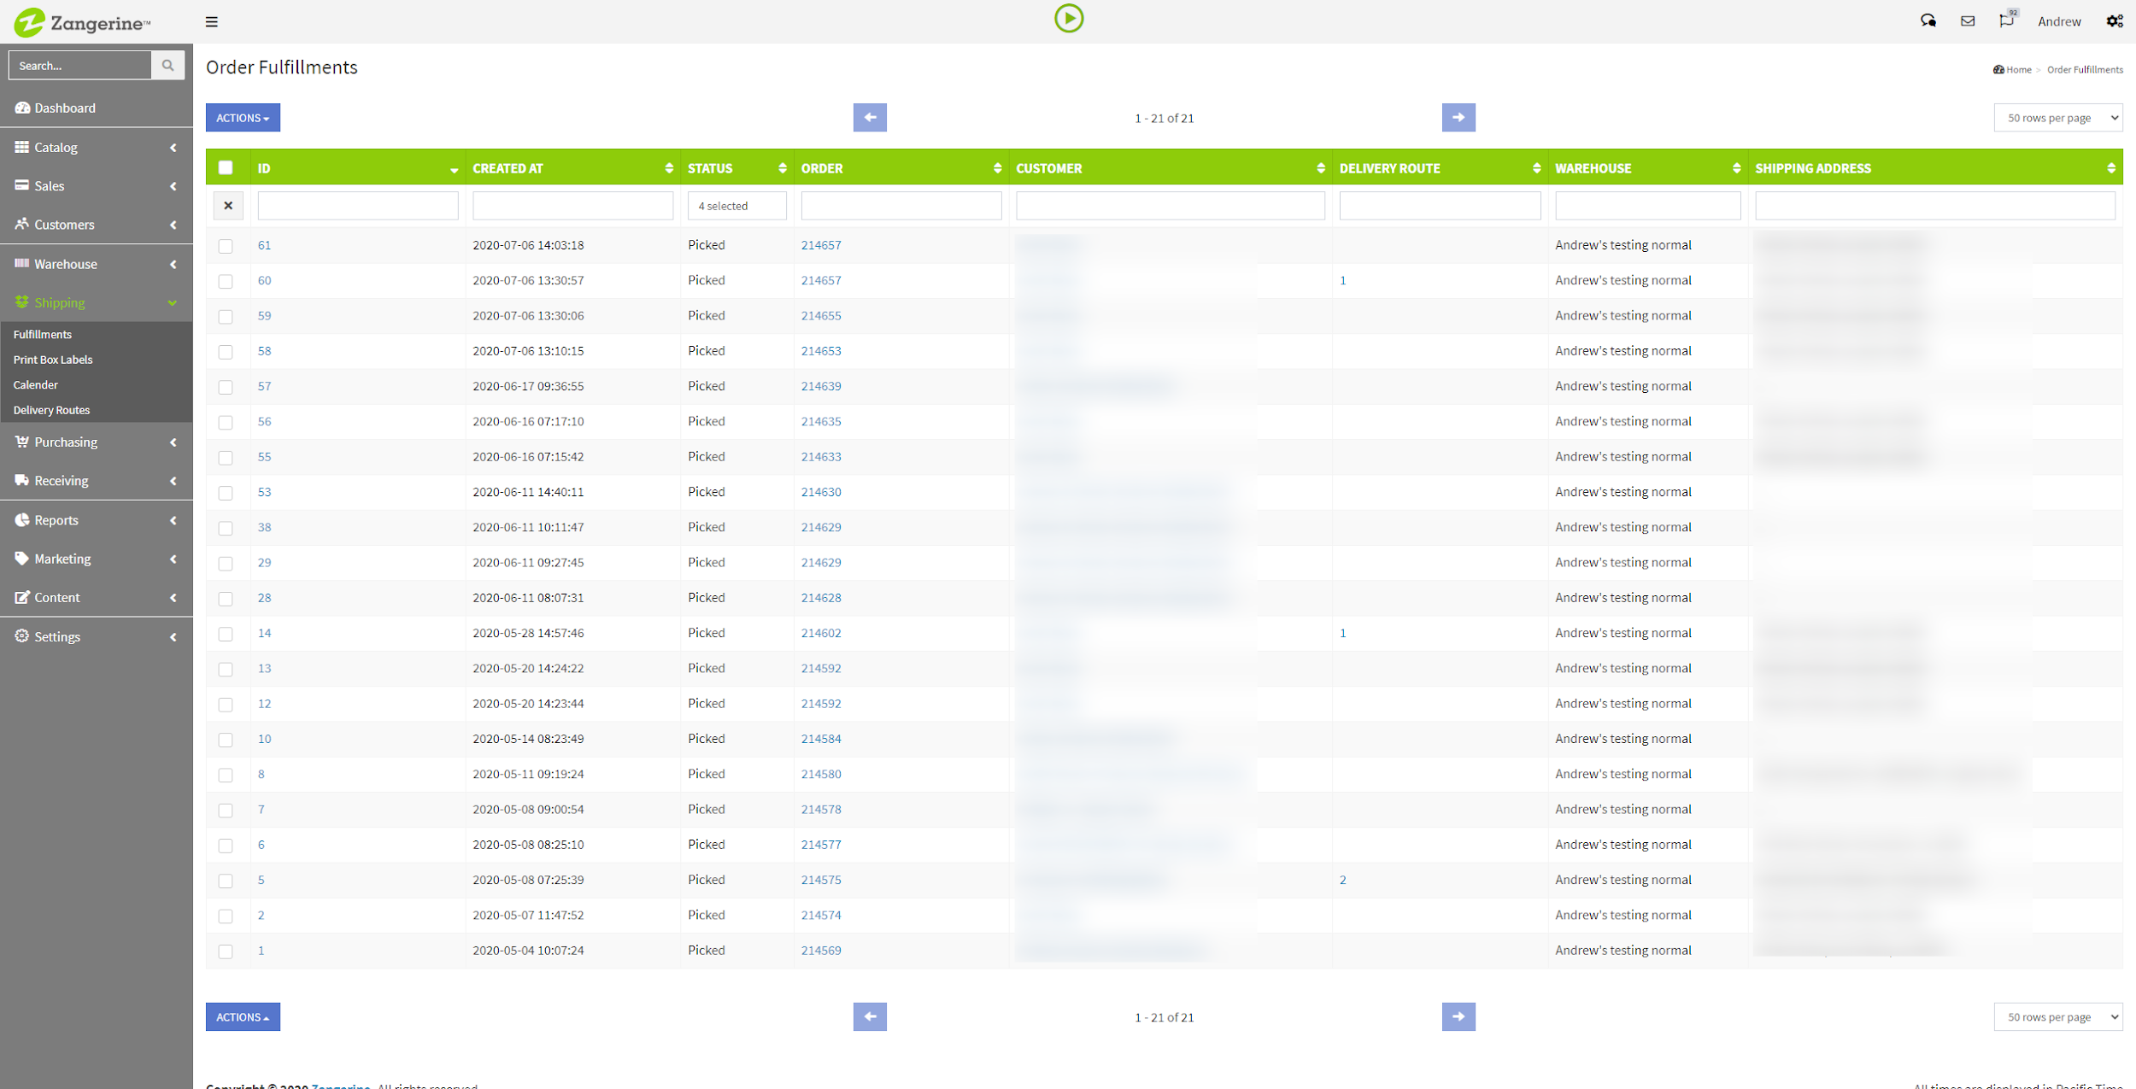2136x1089 pixels.
Task: Go to previous page bottom arrow
Action: coord(870,1016)
